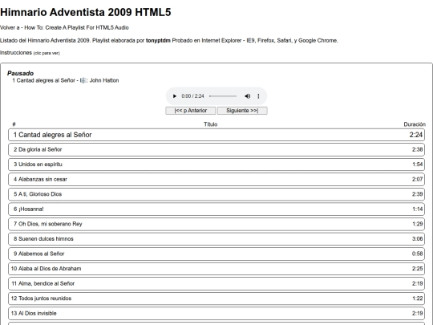The image size is (433, 325).
Task: Select hymn 1 Cantad alegres al Señor
Action: click(x=216, y=135)
